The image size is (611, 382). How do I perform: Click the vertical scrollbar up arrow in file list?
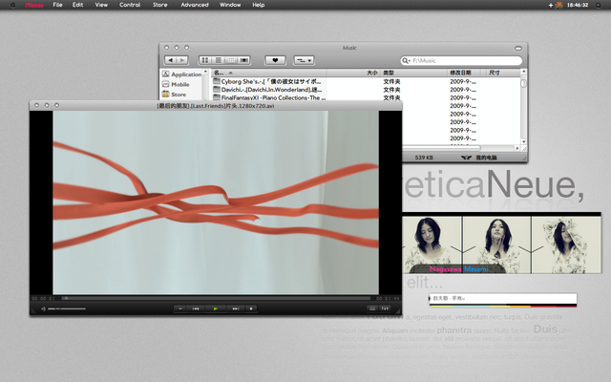(523, 72)
